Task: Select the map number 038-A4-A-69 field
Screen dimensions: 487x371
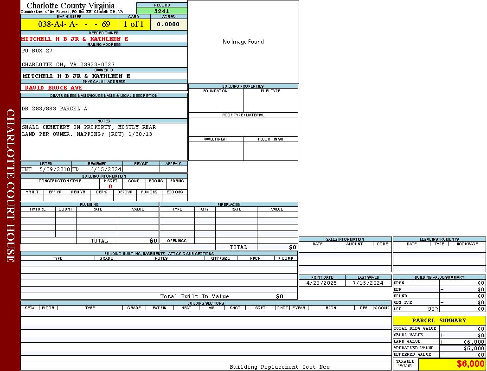Action: (x=69, y=24)
